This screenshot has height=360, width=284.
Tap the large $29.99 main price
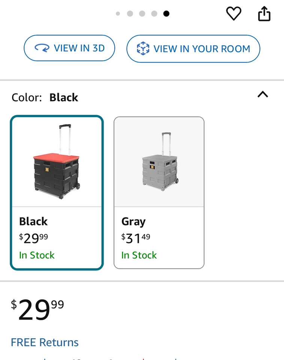(x=38, y=309)
